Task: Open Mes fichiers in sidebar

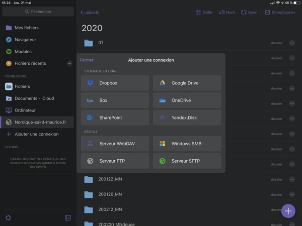Action: click(26, 28)
